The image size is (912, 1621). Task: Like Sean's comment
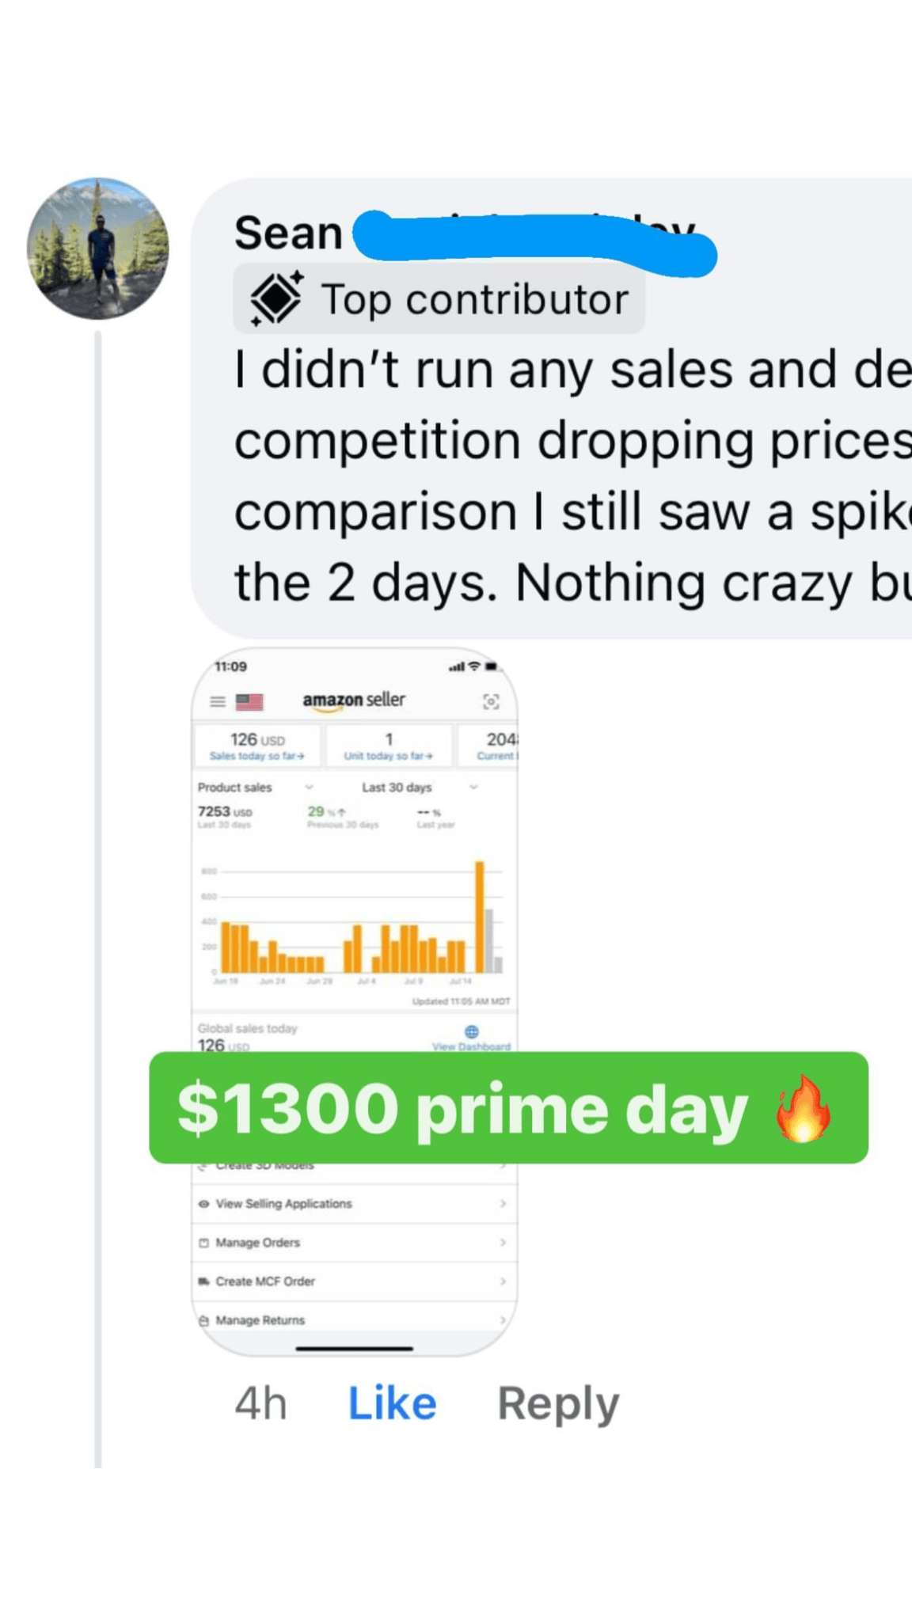392,1404
